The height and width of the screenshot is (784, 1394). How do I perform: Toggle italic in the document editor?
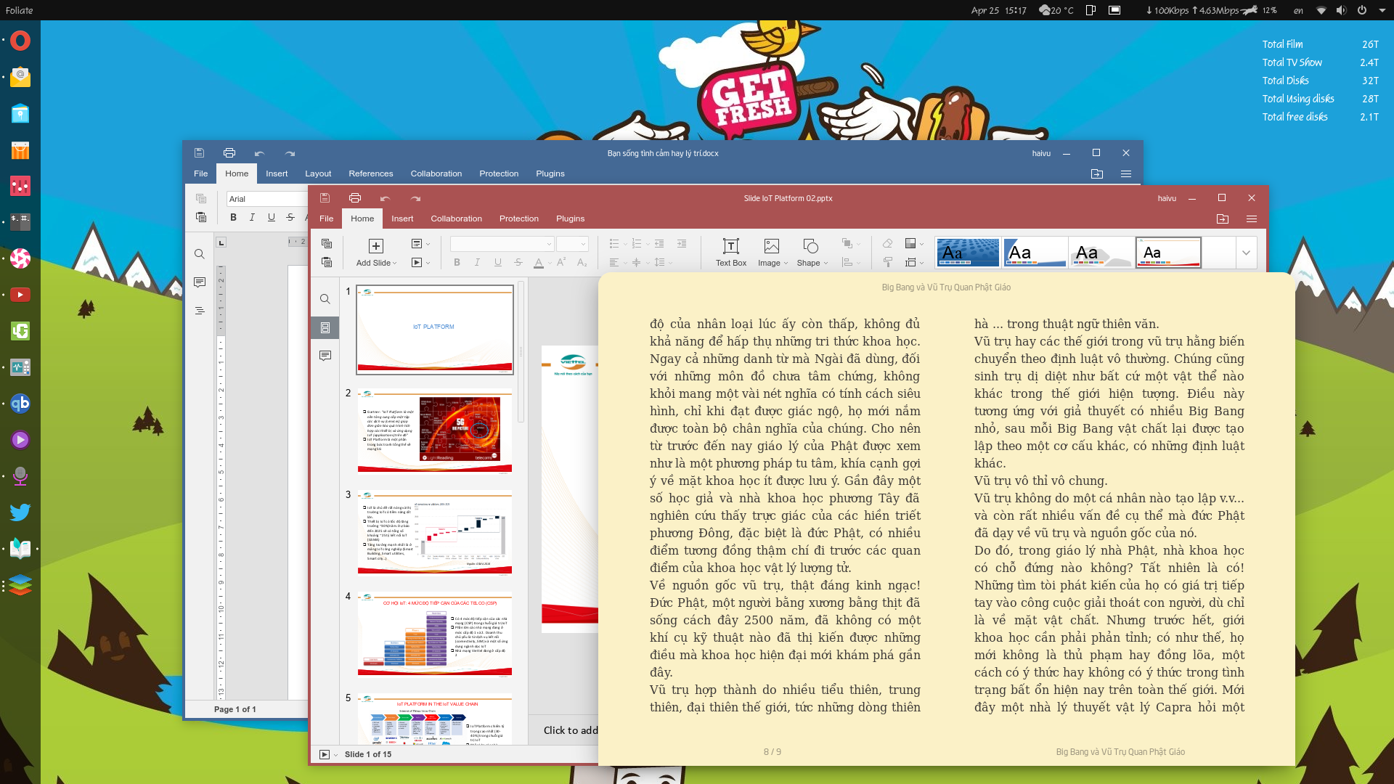pos(252,217)
